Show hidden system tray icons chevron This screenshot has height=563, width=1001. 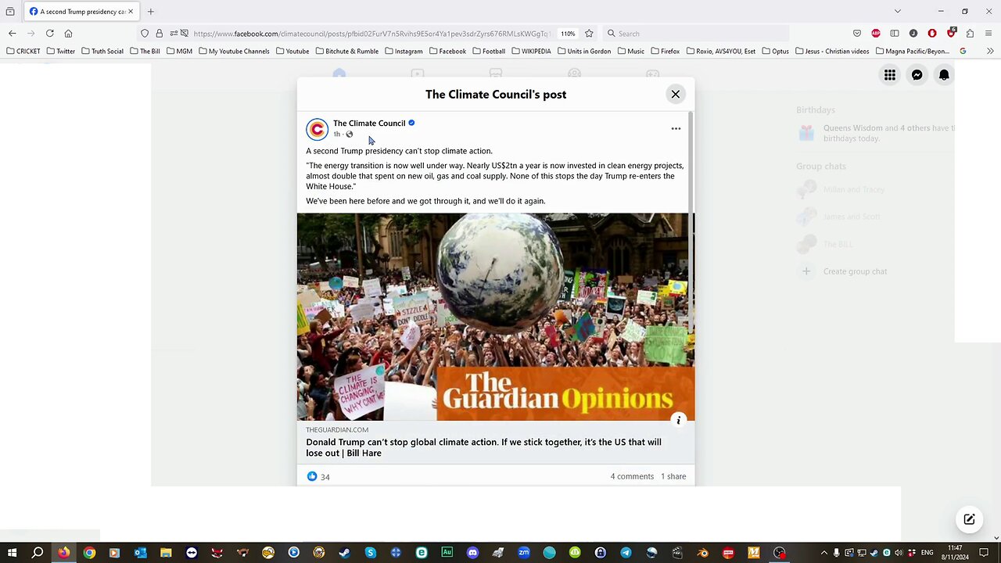coord(823,553)
